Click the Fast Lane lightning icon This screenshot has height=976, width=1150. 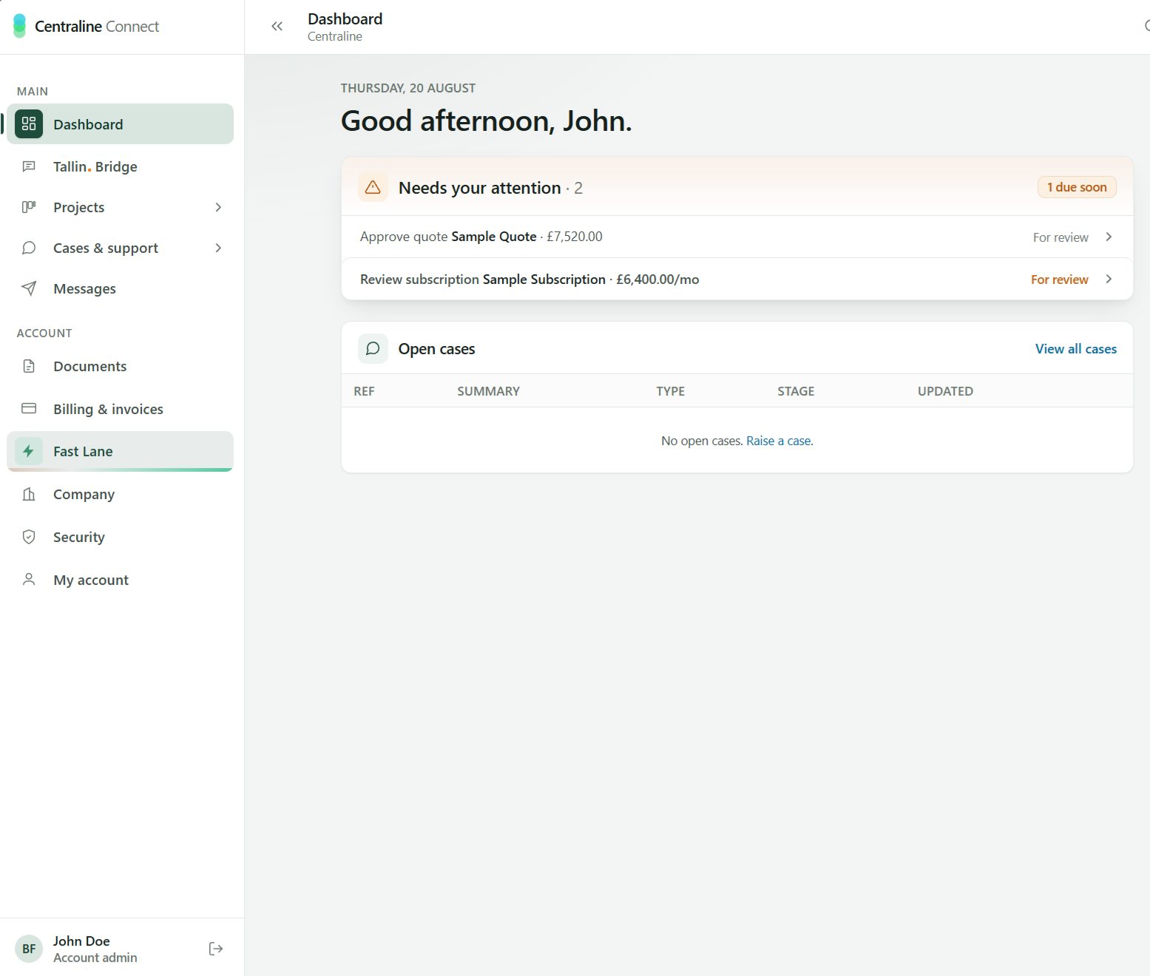[x=29, y=451]
